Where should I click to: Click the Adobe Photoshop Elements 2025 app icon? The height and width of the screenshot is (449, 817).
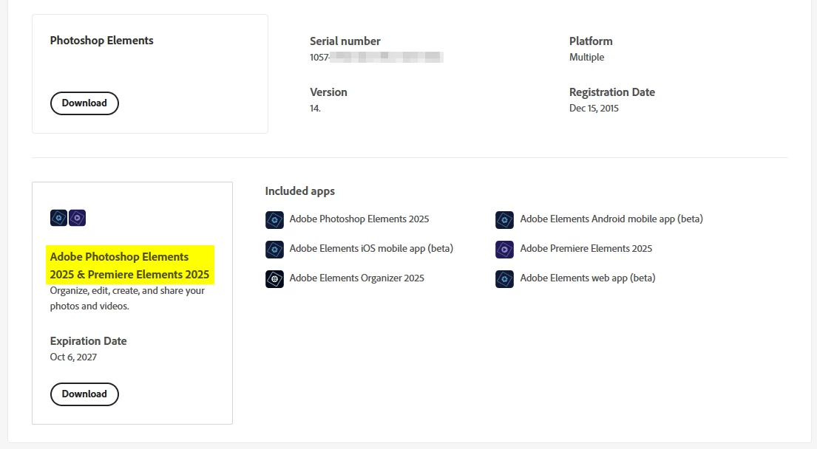[274, 219]
